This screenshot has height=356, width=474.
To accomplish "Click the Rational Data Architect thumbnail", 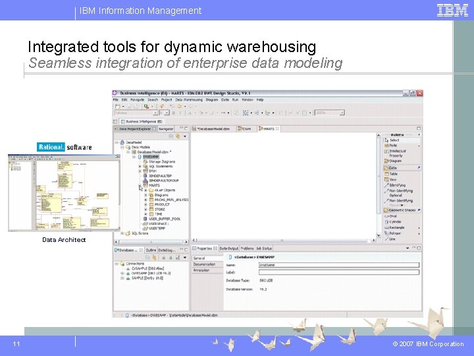I will click(64, 193).
